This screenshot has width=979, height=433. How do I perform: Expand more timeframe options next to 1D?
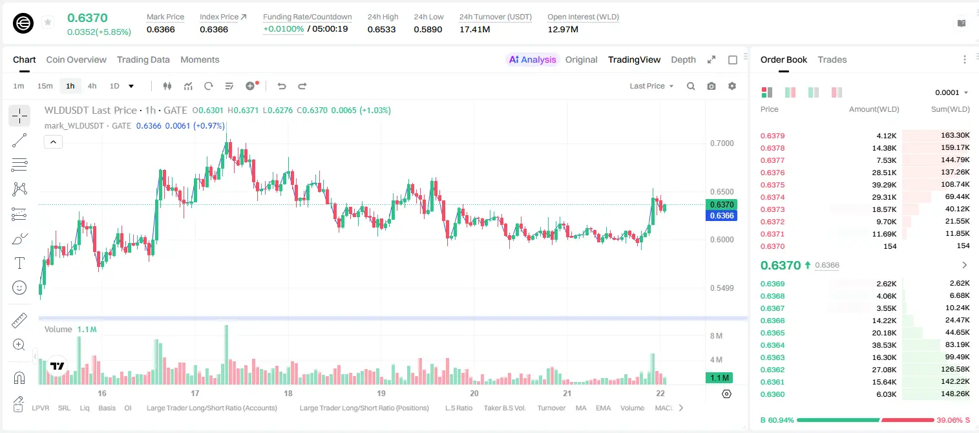point(131,86)
